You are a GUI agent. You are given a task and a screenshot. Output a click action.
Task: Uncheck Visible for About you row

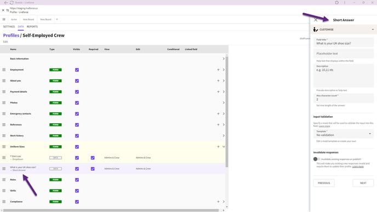[77, 81]
